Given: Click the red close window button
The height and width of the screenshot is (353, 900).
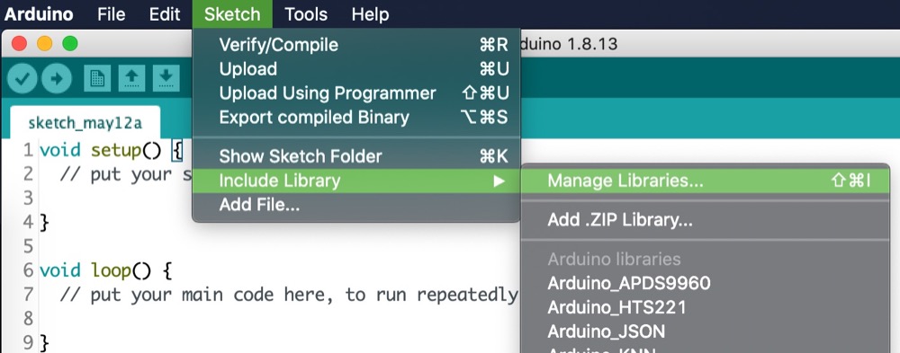Looking at the screenshot, I should point(20,43).
